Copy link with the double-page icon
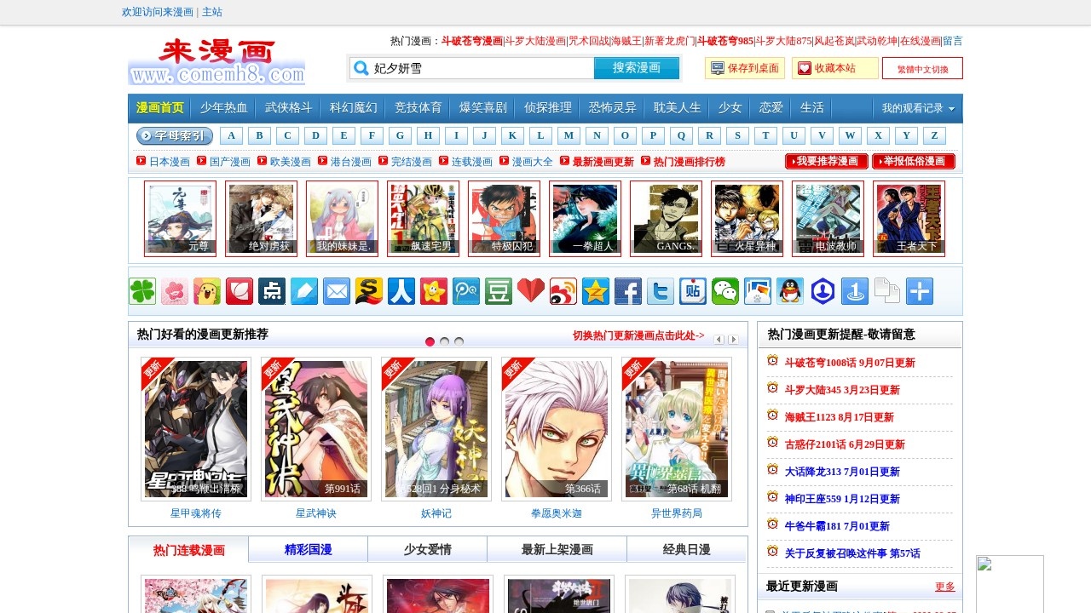Screen dimensions: 1091x613 click(x=887, y=291)
